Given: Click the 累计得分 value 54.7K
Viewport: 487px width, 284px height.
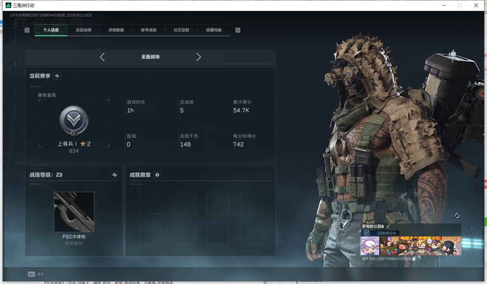Looking at the screenshot, I should click(241, 111).
